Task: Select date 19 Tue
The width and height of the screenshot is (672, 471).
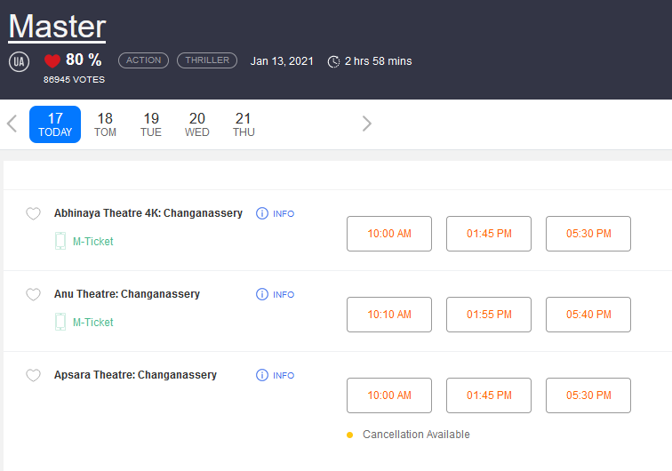Action: tap(151, 124)
